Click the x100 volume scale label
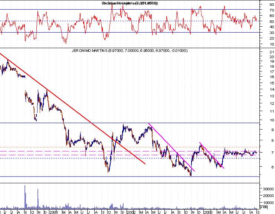The width and height of the screenshot is (275, 214). coord(264,207)
